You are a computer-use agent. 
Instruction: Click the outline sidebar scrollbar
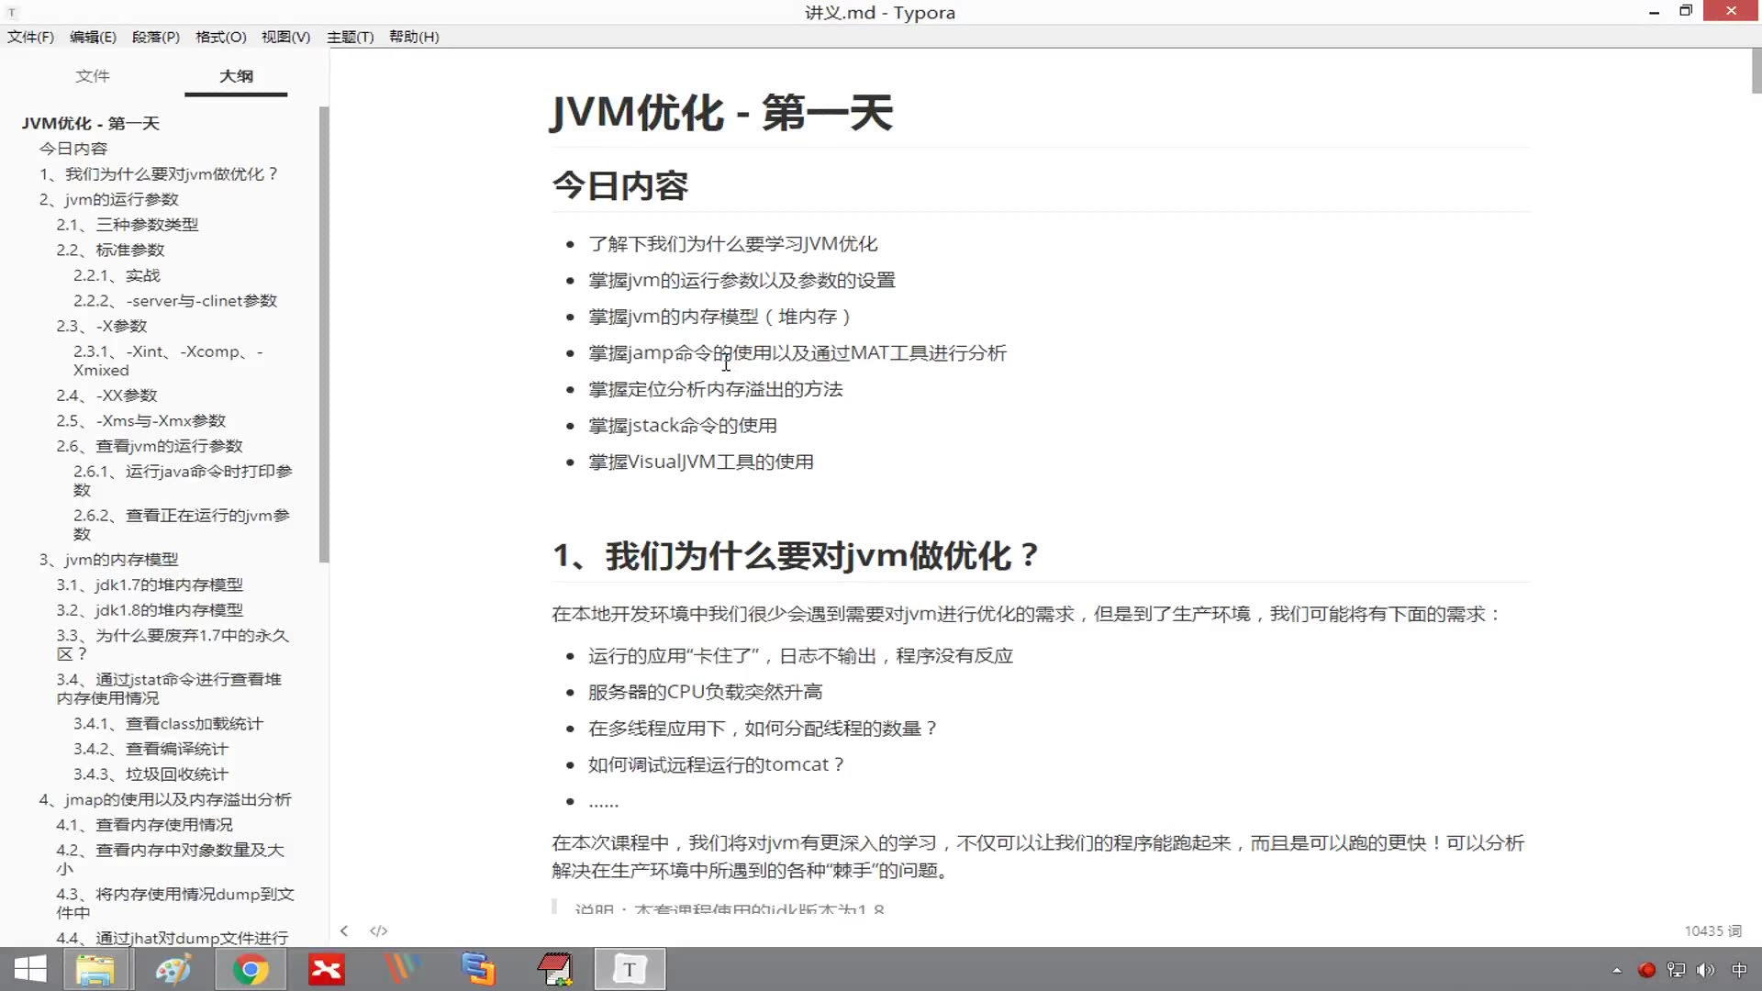point(324,334)
